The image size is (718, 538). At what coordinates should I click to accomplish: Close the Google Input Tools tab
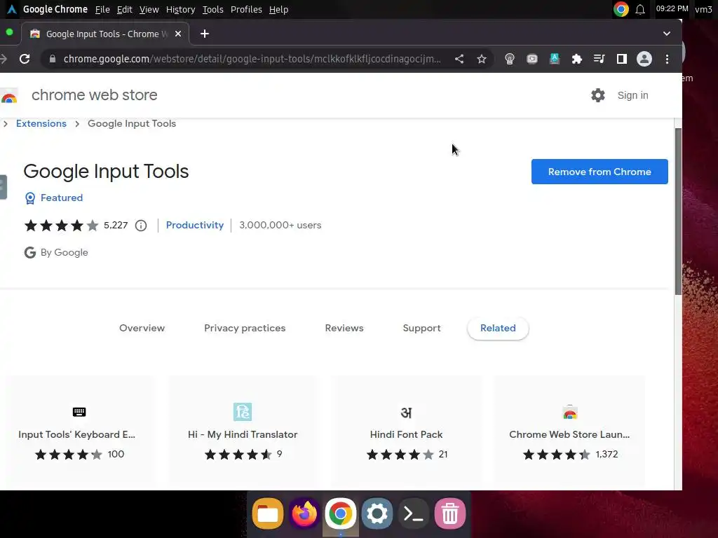(178, 34)
